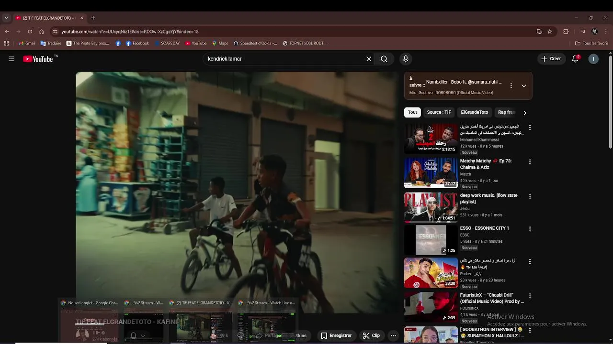613x344 pixels.
Task: Open FuturisticX – Chaabi Drill video title
Action: pyautogui.click(x=492, y=298)
